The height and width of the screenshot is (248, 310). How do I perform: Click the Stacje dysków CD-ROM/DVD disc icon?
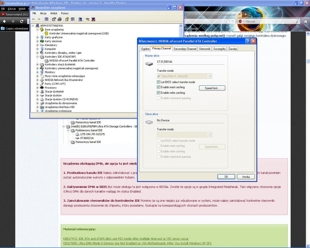(x=42, y=99)
